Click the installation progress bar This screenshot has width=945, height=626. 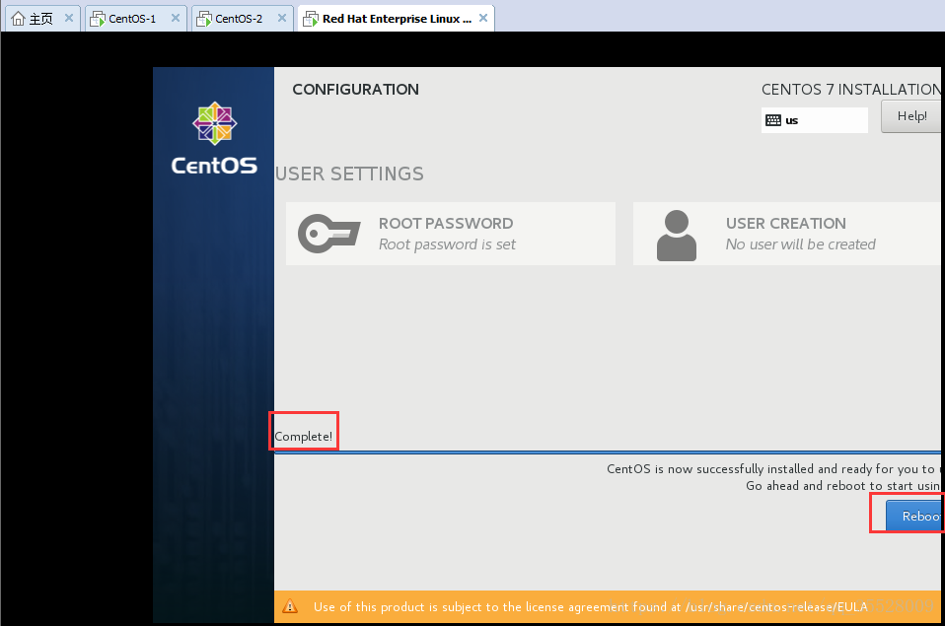[608, 452]
